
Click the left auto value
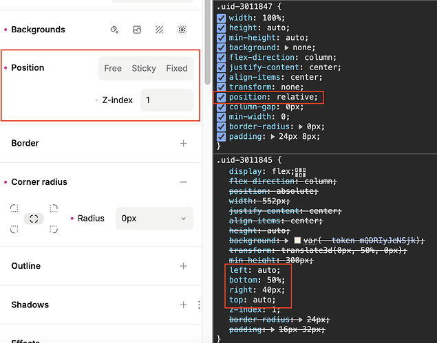click(267, 270)
